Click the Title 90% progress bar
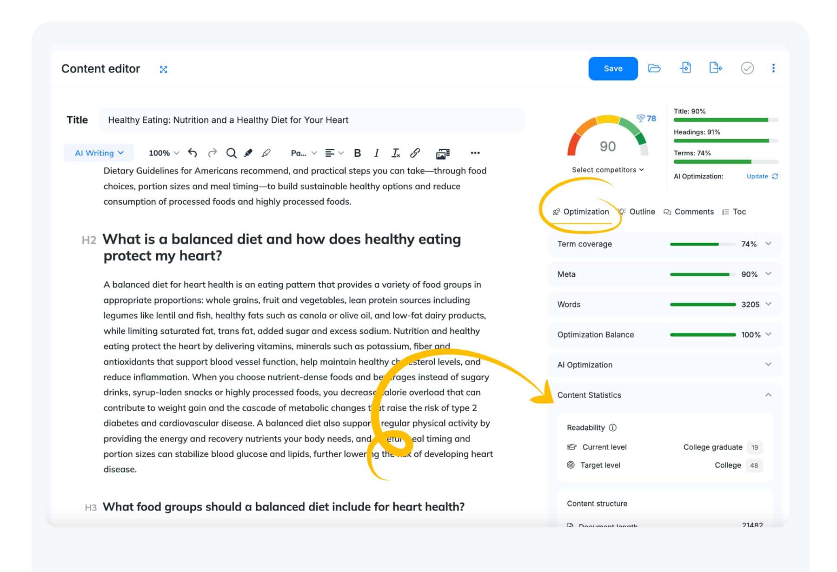 coord(726,120)
